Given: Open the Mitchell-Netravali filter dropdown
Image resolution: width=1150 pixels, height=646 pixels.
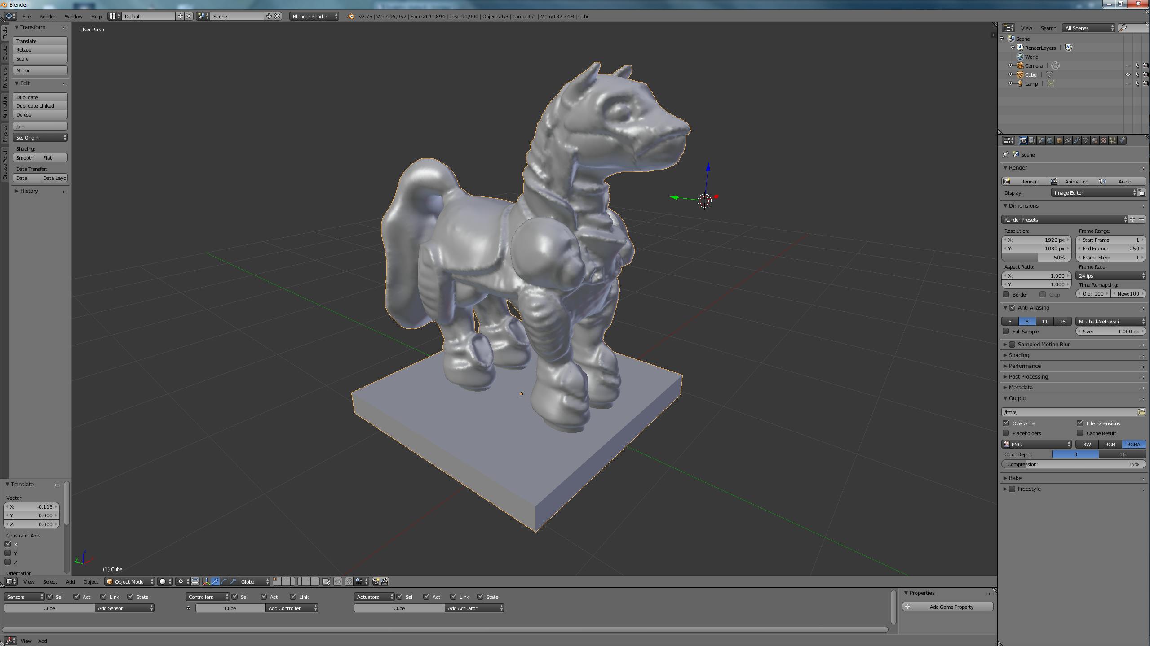Looking at the screenshot, I should 1110,321.
